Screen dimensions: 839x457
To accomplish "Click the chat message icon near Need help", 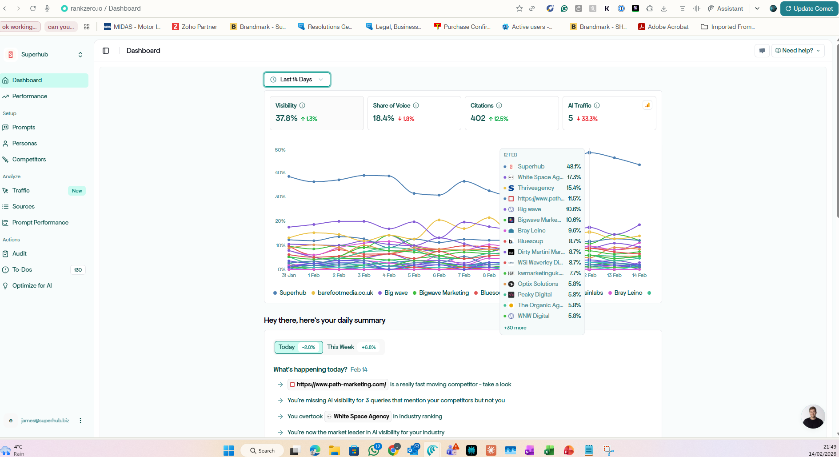I will pyautogui.click(x=762, y=51).
